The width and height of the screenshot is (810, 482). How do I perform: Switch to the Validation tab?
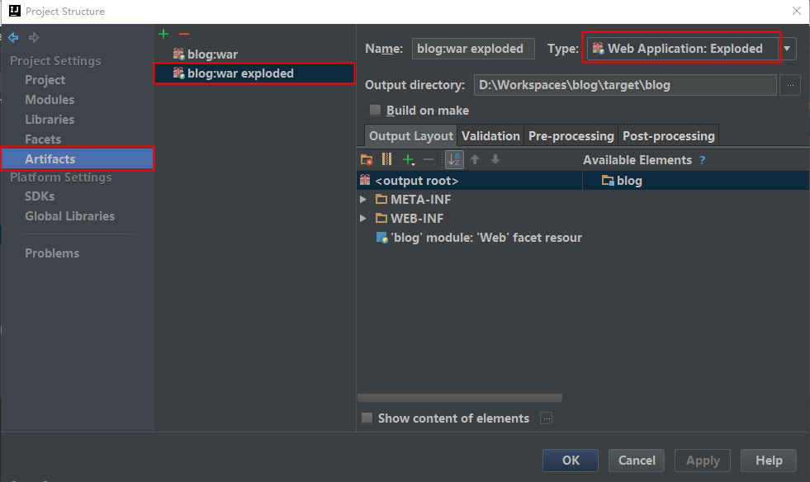click(x=490, y=136)
